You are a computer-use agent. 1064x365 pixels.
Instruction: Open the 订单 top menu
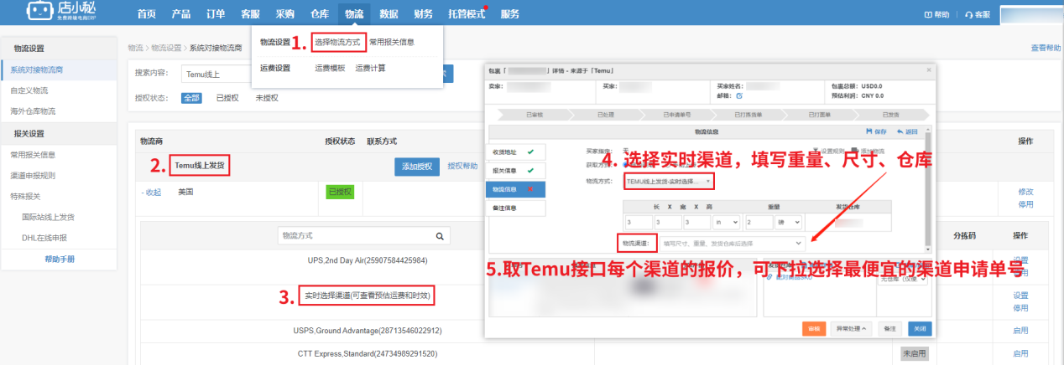(216, 14)
